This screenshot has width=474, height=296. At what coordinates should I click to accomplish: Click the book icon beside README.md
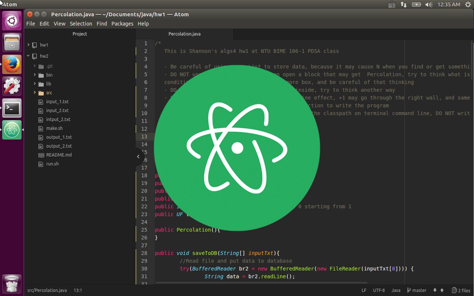(41, 155)
